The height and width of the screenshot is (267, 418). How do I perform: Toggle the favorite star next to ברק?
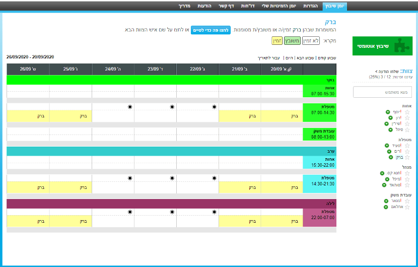pos(407,157)
